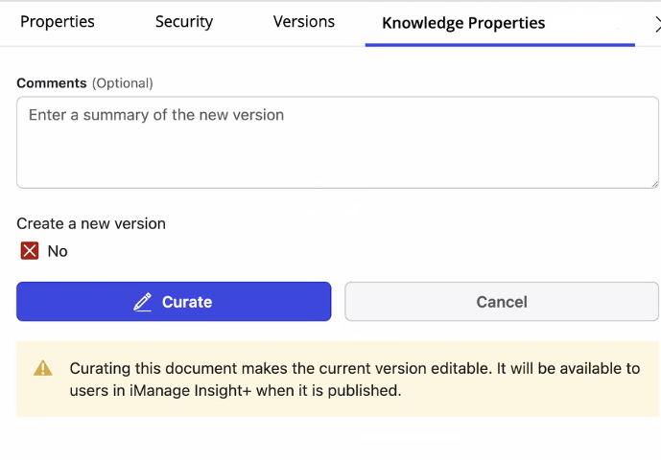Expand more tabs with the right chevron
This screenshot has height=460, width=661.
click(655, 24)
